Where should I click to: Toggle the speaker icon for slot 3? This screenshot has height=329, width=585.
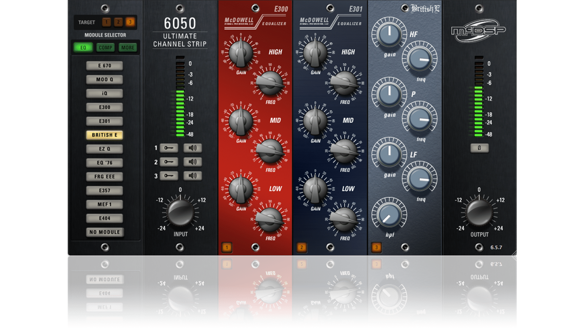(x=193, y=176)
